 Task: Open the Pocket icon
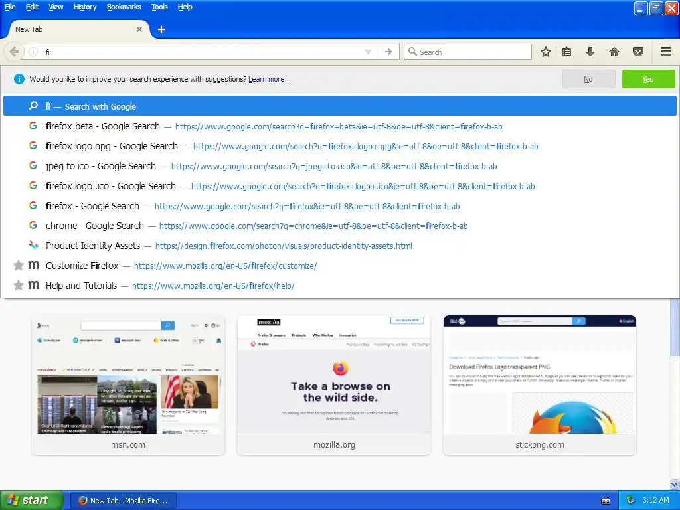pos(638,52)
